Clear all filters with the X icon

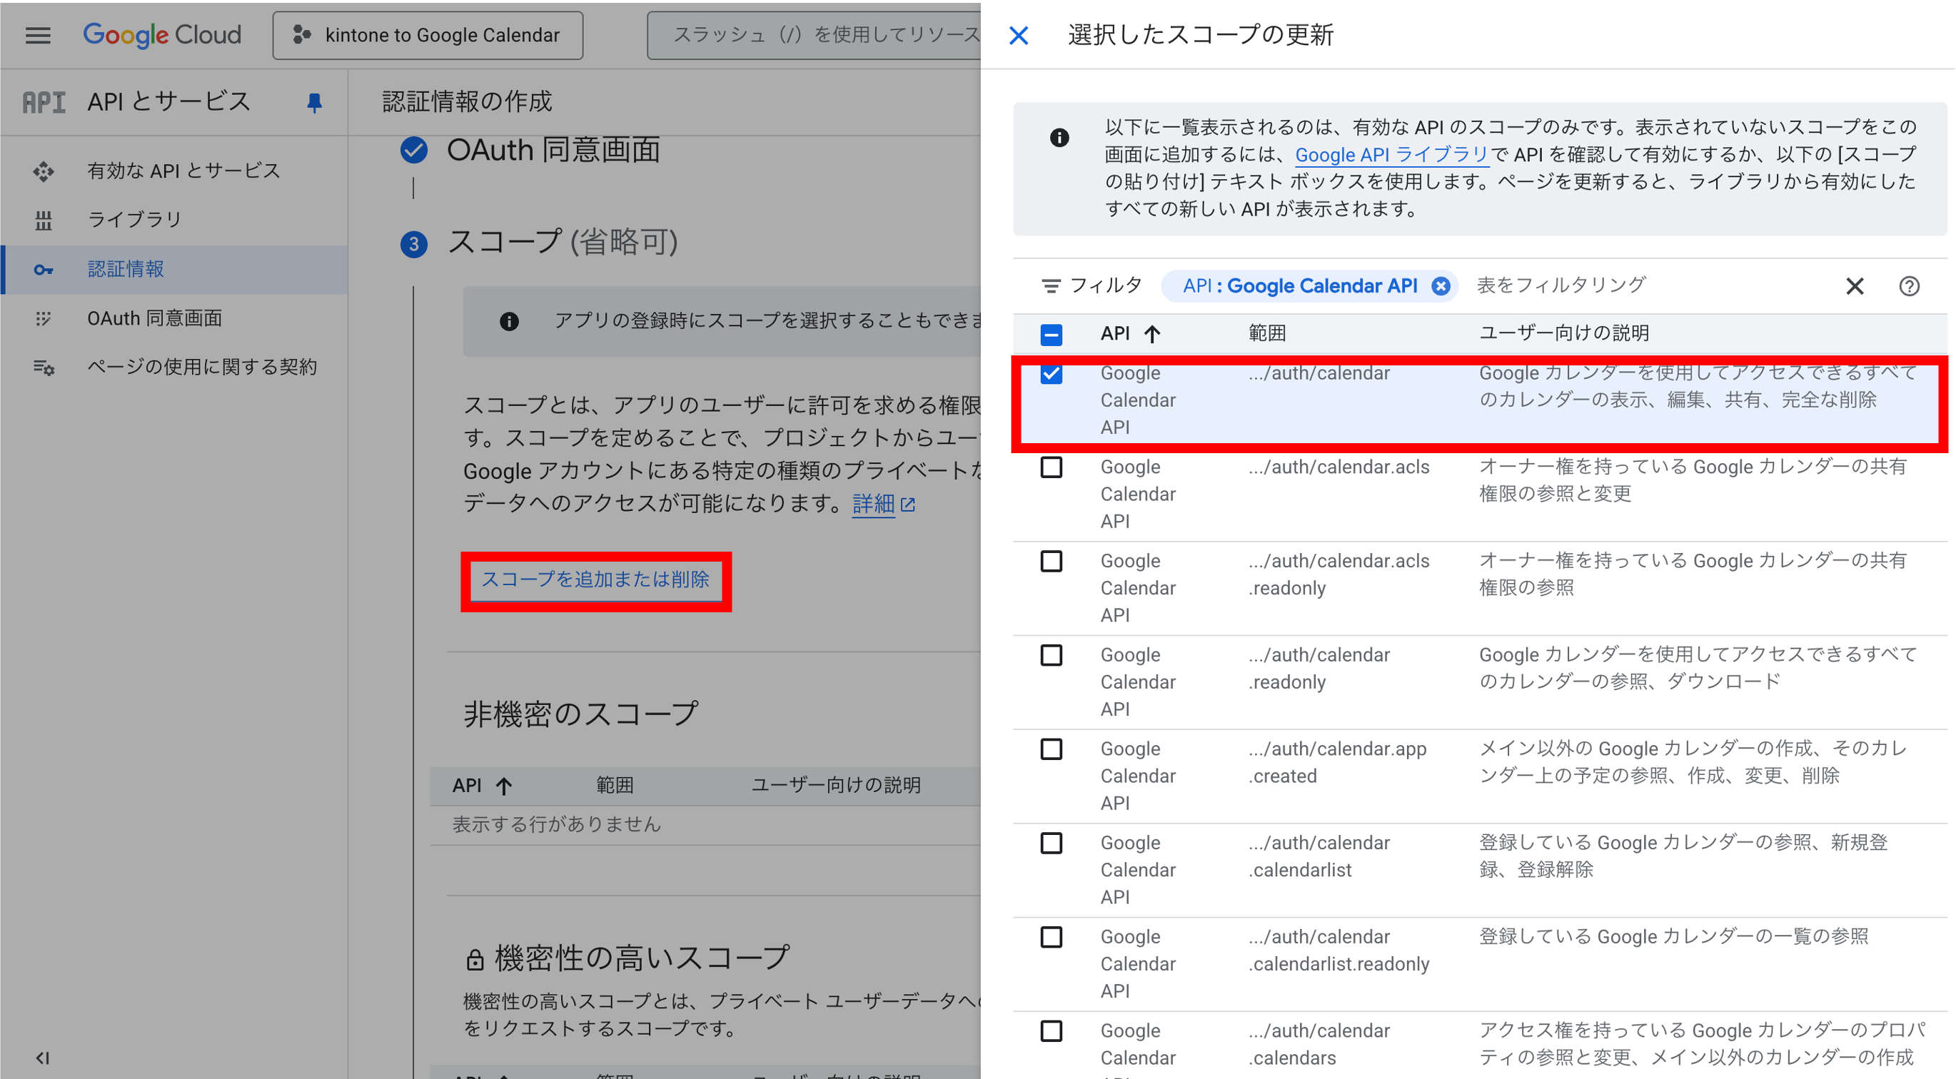(x=1854, y=286)
